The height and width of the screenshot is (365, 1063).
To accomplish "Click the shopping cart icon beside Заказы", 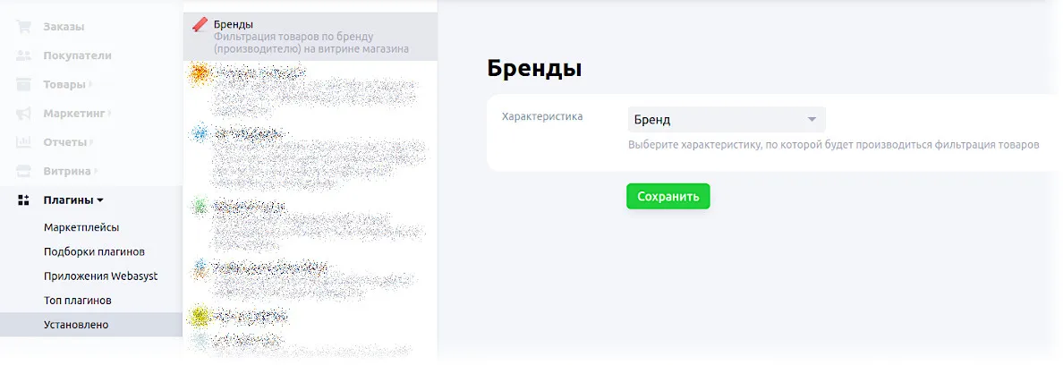I will (24, 27).
